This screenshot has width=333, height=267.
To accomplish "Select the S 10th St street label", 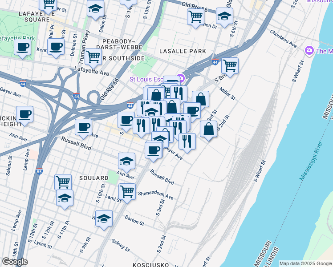I will click(x=101, y=193).
